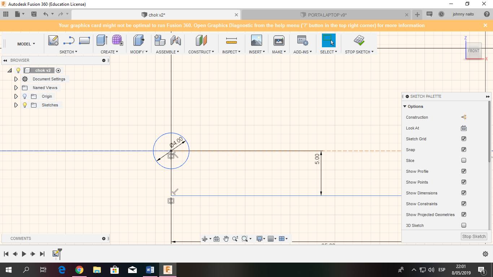Open the Create Form tool
Image resolution: width=493 pixels, height=277 pixels.
coord(117,40)
